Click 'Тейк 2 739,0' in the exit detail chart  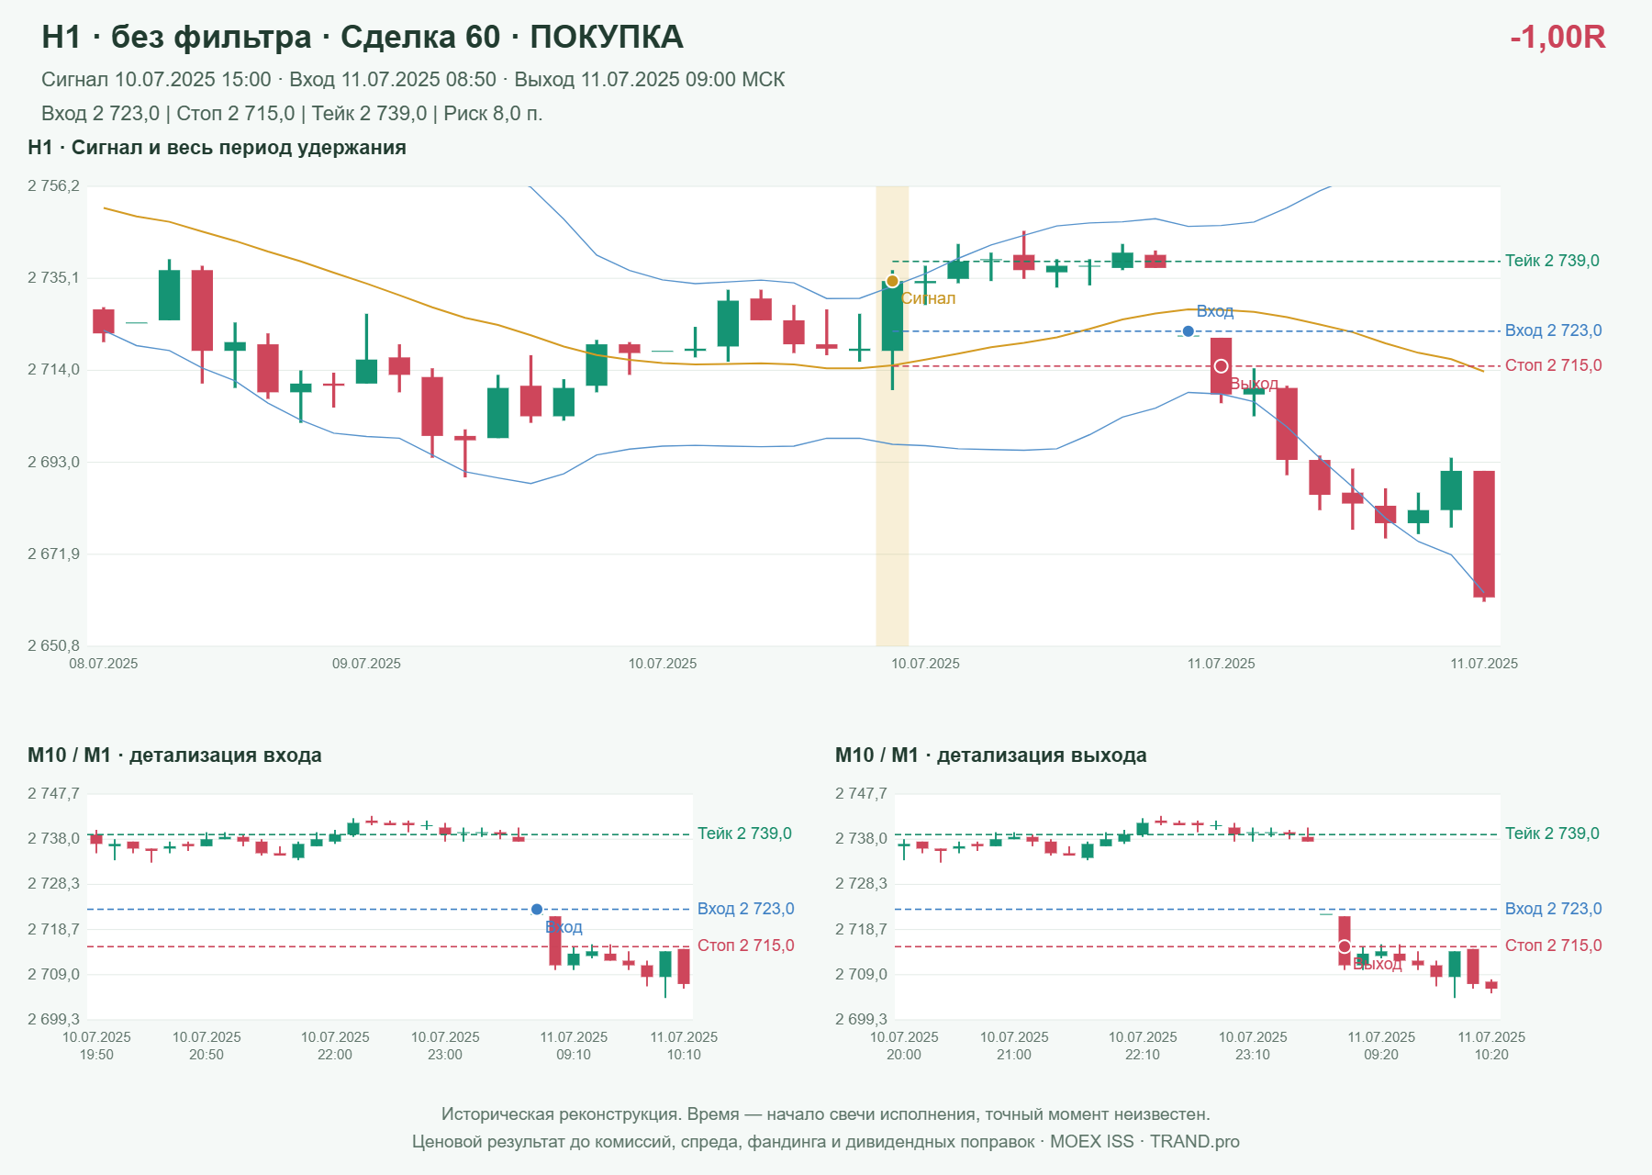click(1552, 834)
